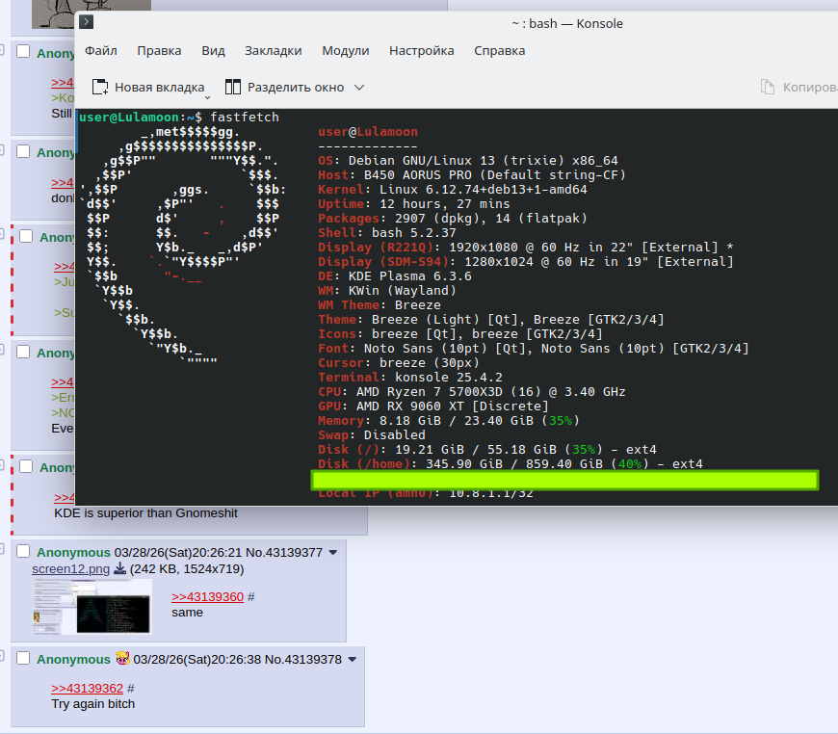
Task: Tick checkbox of post No.43139378
Action: [x=23, y=658]
